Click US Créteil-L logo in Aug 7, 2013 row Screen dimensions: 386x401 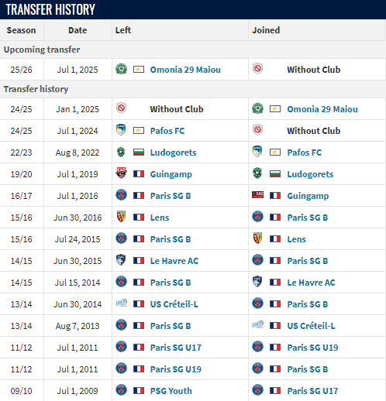[x=257, y=325]
